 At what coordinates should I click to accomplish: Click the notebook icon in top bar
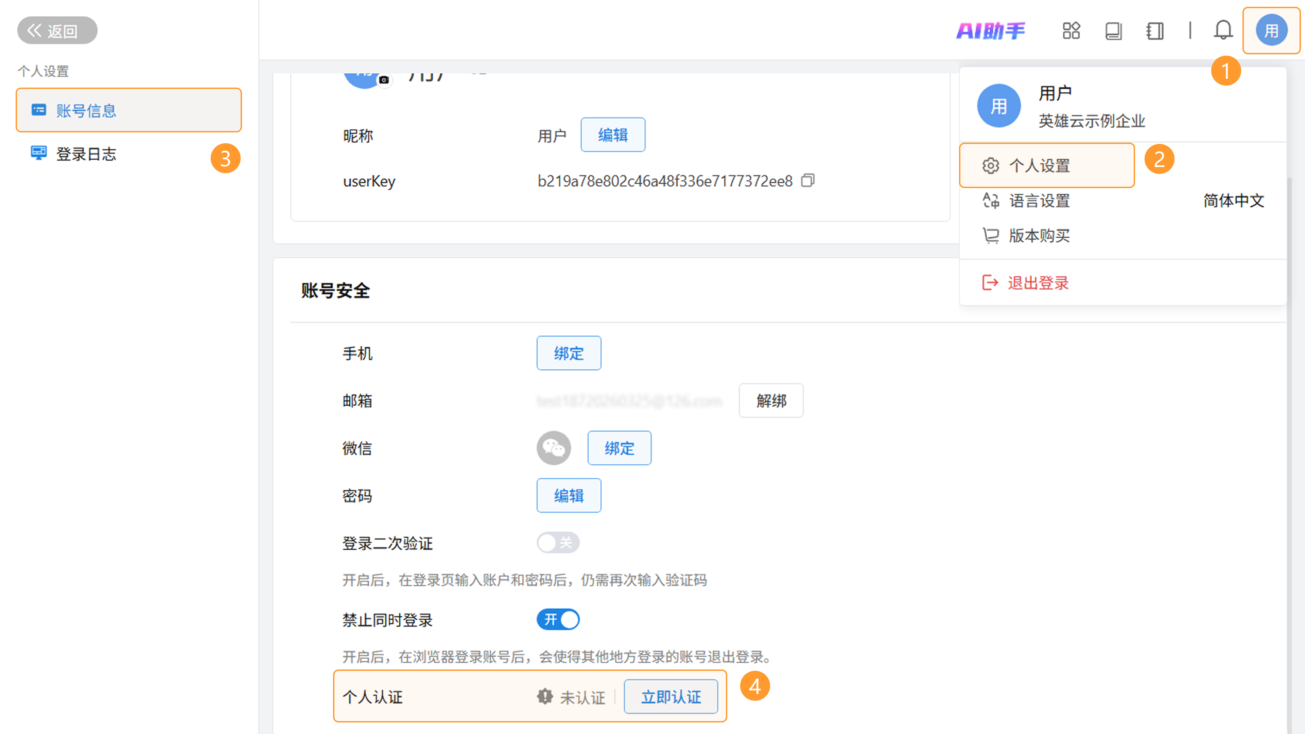coord(1154,31)
